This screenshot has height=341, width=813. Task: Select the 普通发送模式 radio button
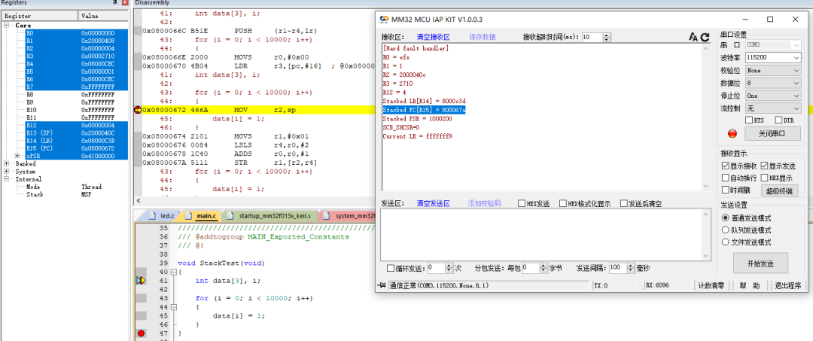tap(726, 218)
